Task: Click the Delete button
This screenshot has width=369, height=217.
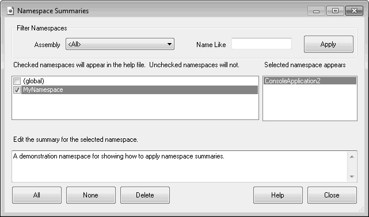Action: point(145,195)
